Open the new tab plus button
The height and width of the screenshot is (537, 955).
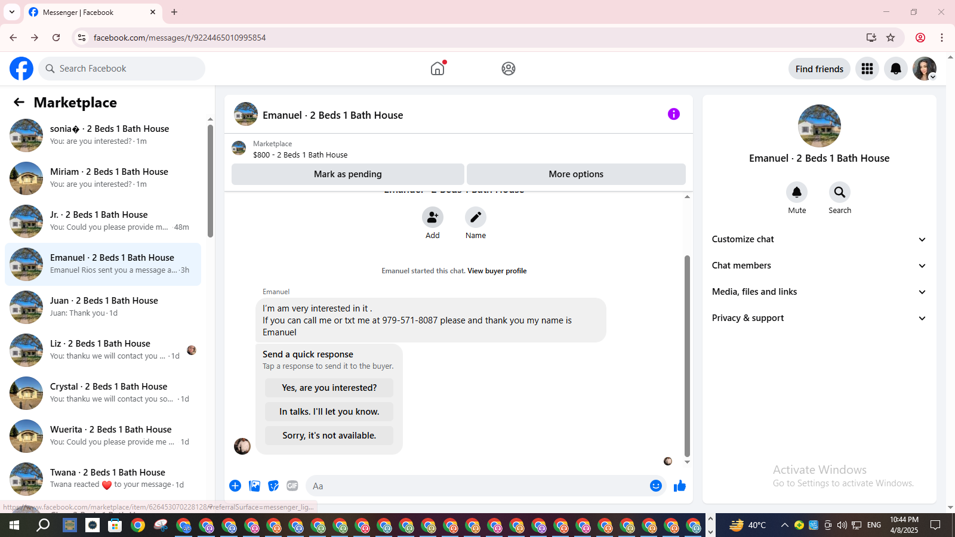pos(174,12)
